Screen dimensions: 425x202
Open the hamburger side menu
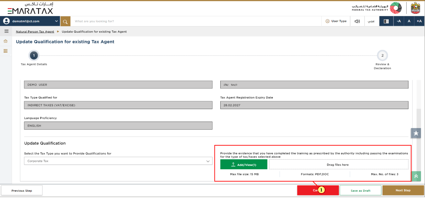tap(6, 31)
